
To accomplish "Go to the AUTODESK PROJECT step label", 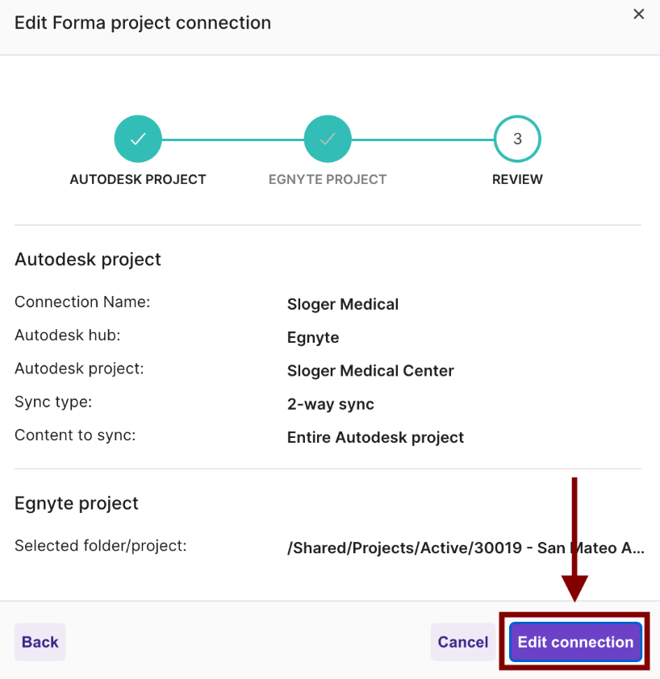I will (138, 179).
